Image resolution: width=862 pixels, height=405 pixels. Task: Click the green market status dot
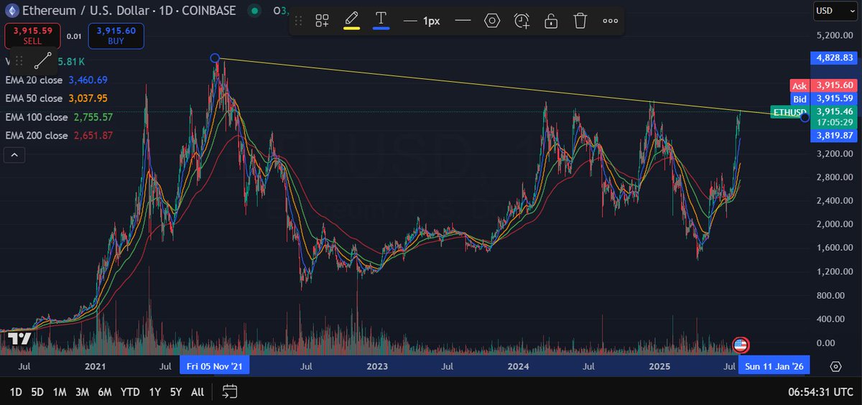click(x=254, y=11)
